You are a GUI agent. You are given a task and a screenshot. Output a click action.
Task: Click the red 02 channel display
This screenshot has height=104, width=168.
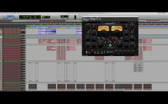coord(95,52)
